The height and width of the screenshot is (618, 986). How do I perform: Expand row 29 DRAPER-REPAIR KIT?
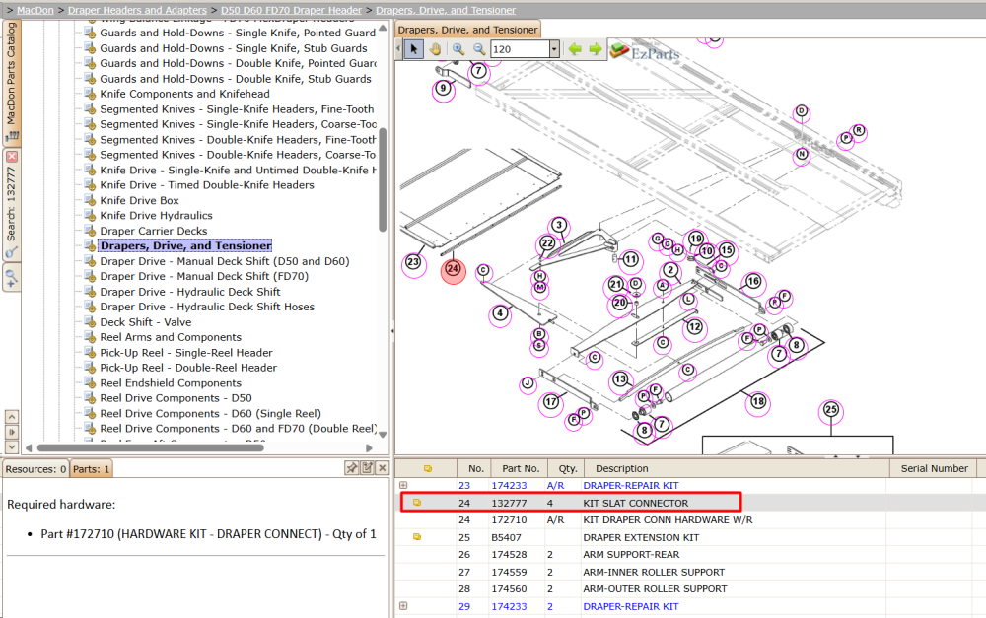pyautogui.click(x=403, y=606)
